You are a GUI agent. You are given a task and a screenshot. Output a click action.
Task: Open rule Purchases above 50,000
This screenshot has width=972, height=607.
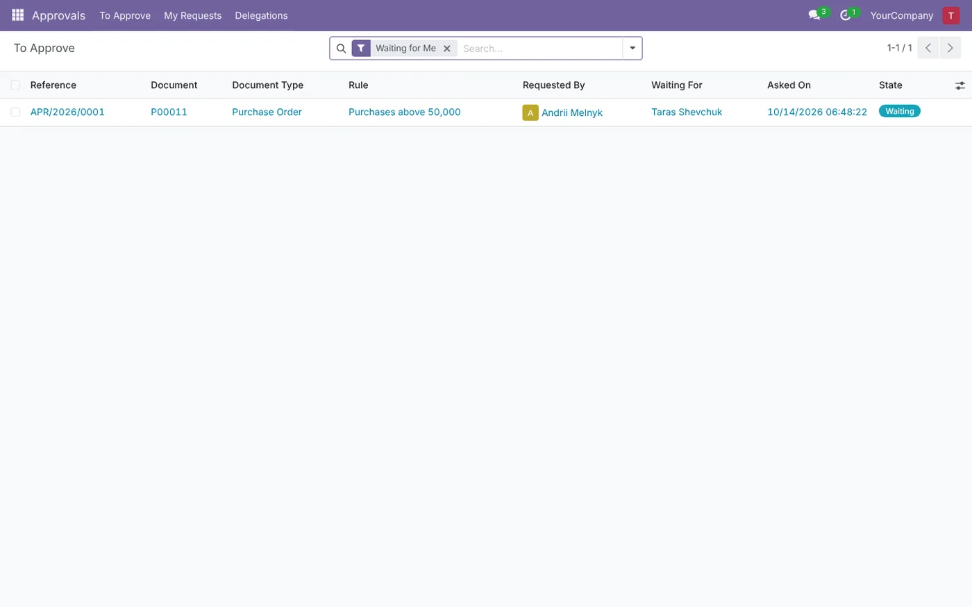405,112
